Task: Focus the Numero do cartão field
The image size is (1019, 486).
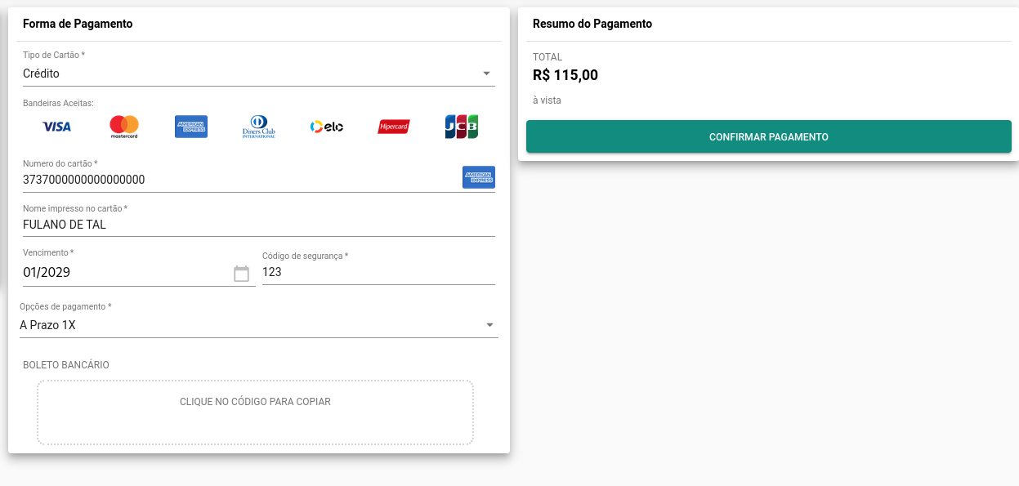Action: click(237, 180)
